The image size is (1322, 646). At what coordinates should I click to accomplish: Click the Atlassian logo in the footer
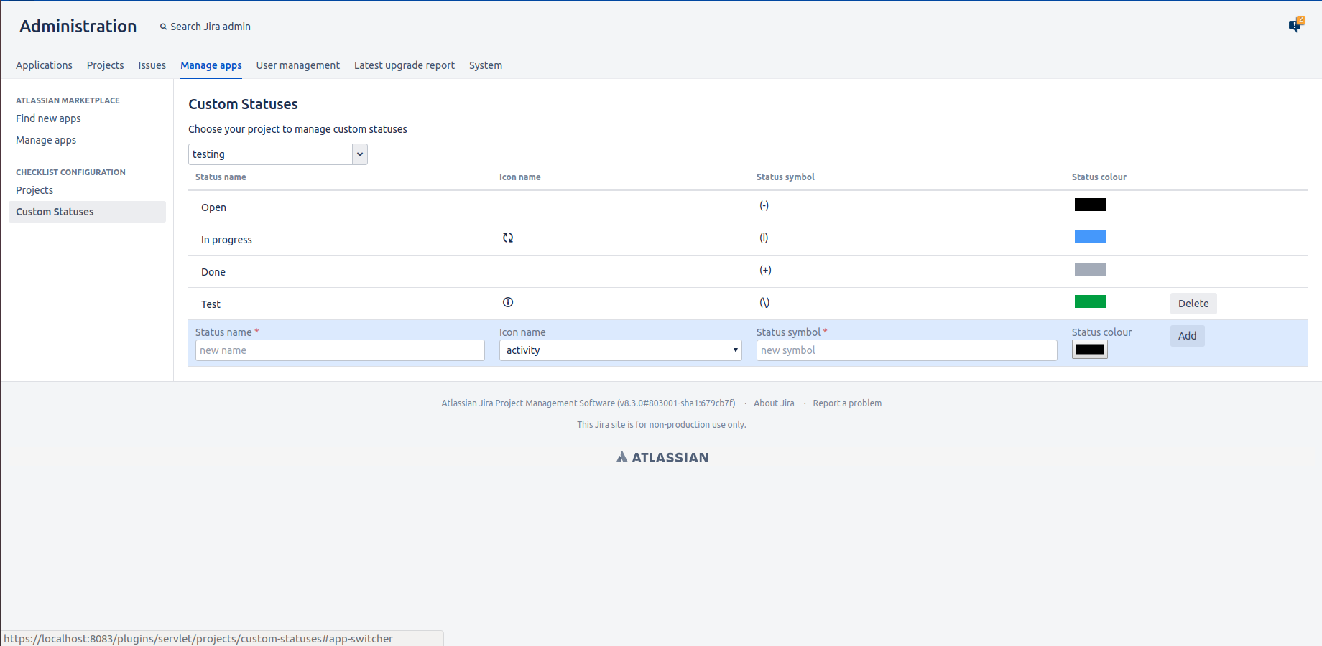pyautogui.click(x=661, y=457)
